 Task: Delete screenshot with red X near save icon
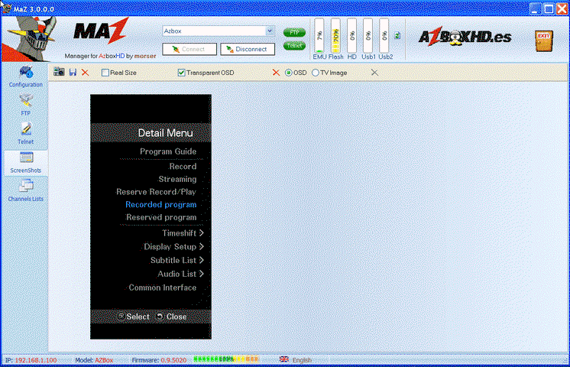pos(85,73)
